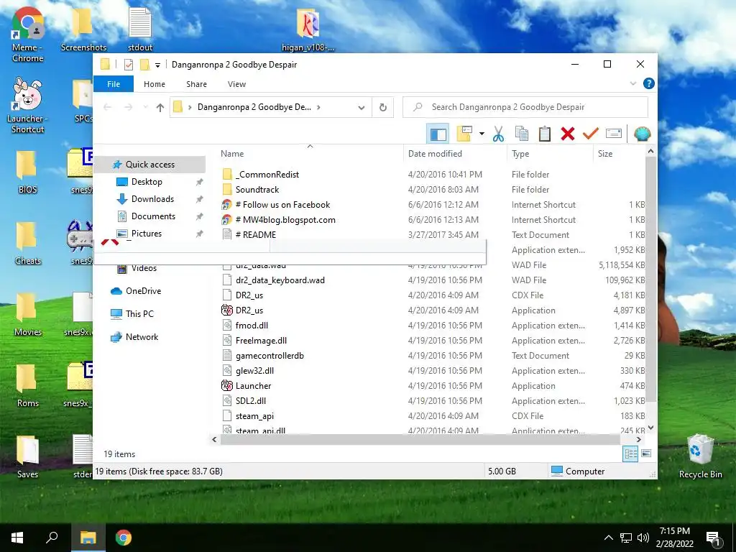This screenshot has height=552, width=736.
Task: Expand the path chevron after Danganronpa folder
Action: tap(318, 108)
